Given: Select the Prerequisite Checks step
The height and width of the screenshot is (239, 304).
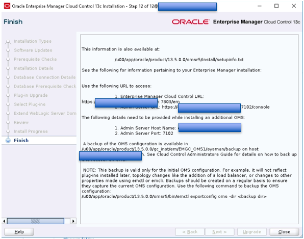Looking at the screenshot, I should click(x=35, y=59).
